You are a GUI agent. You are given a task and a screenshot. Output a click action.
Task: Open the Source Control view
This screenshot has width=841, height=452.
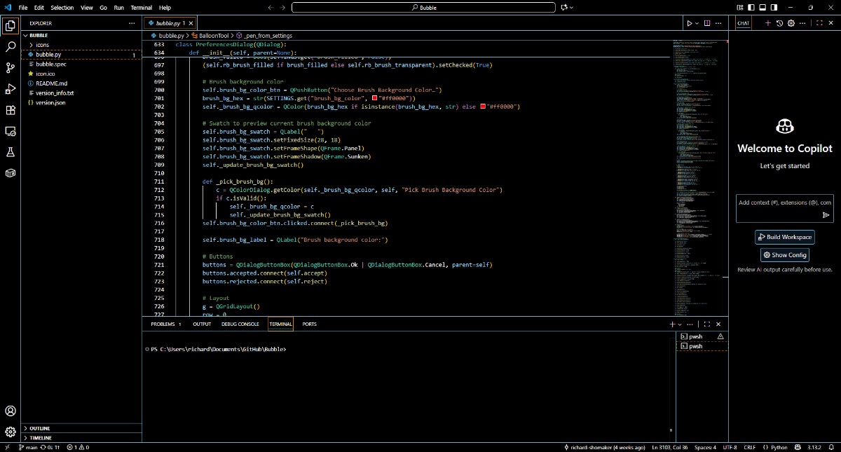click(11, 68)
